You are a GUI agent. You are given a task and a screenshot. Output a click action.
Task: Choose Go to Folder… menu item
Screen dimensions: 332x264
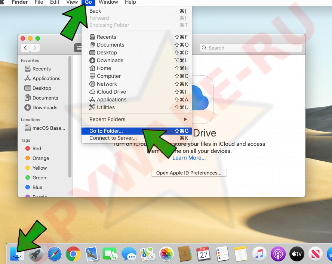tap(136, 131)
